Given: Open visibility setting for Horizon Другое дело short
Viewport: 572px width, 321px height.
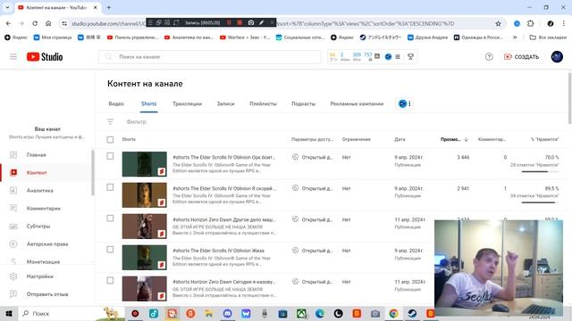Looking at the screenshot, I should 313,219.
